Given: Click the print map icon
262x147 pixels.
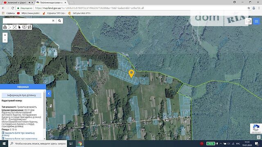Looking at the screenshot, I should [5, 27].
